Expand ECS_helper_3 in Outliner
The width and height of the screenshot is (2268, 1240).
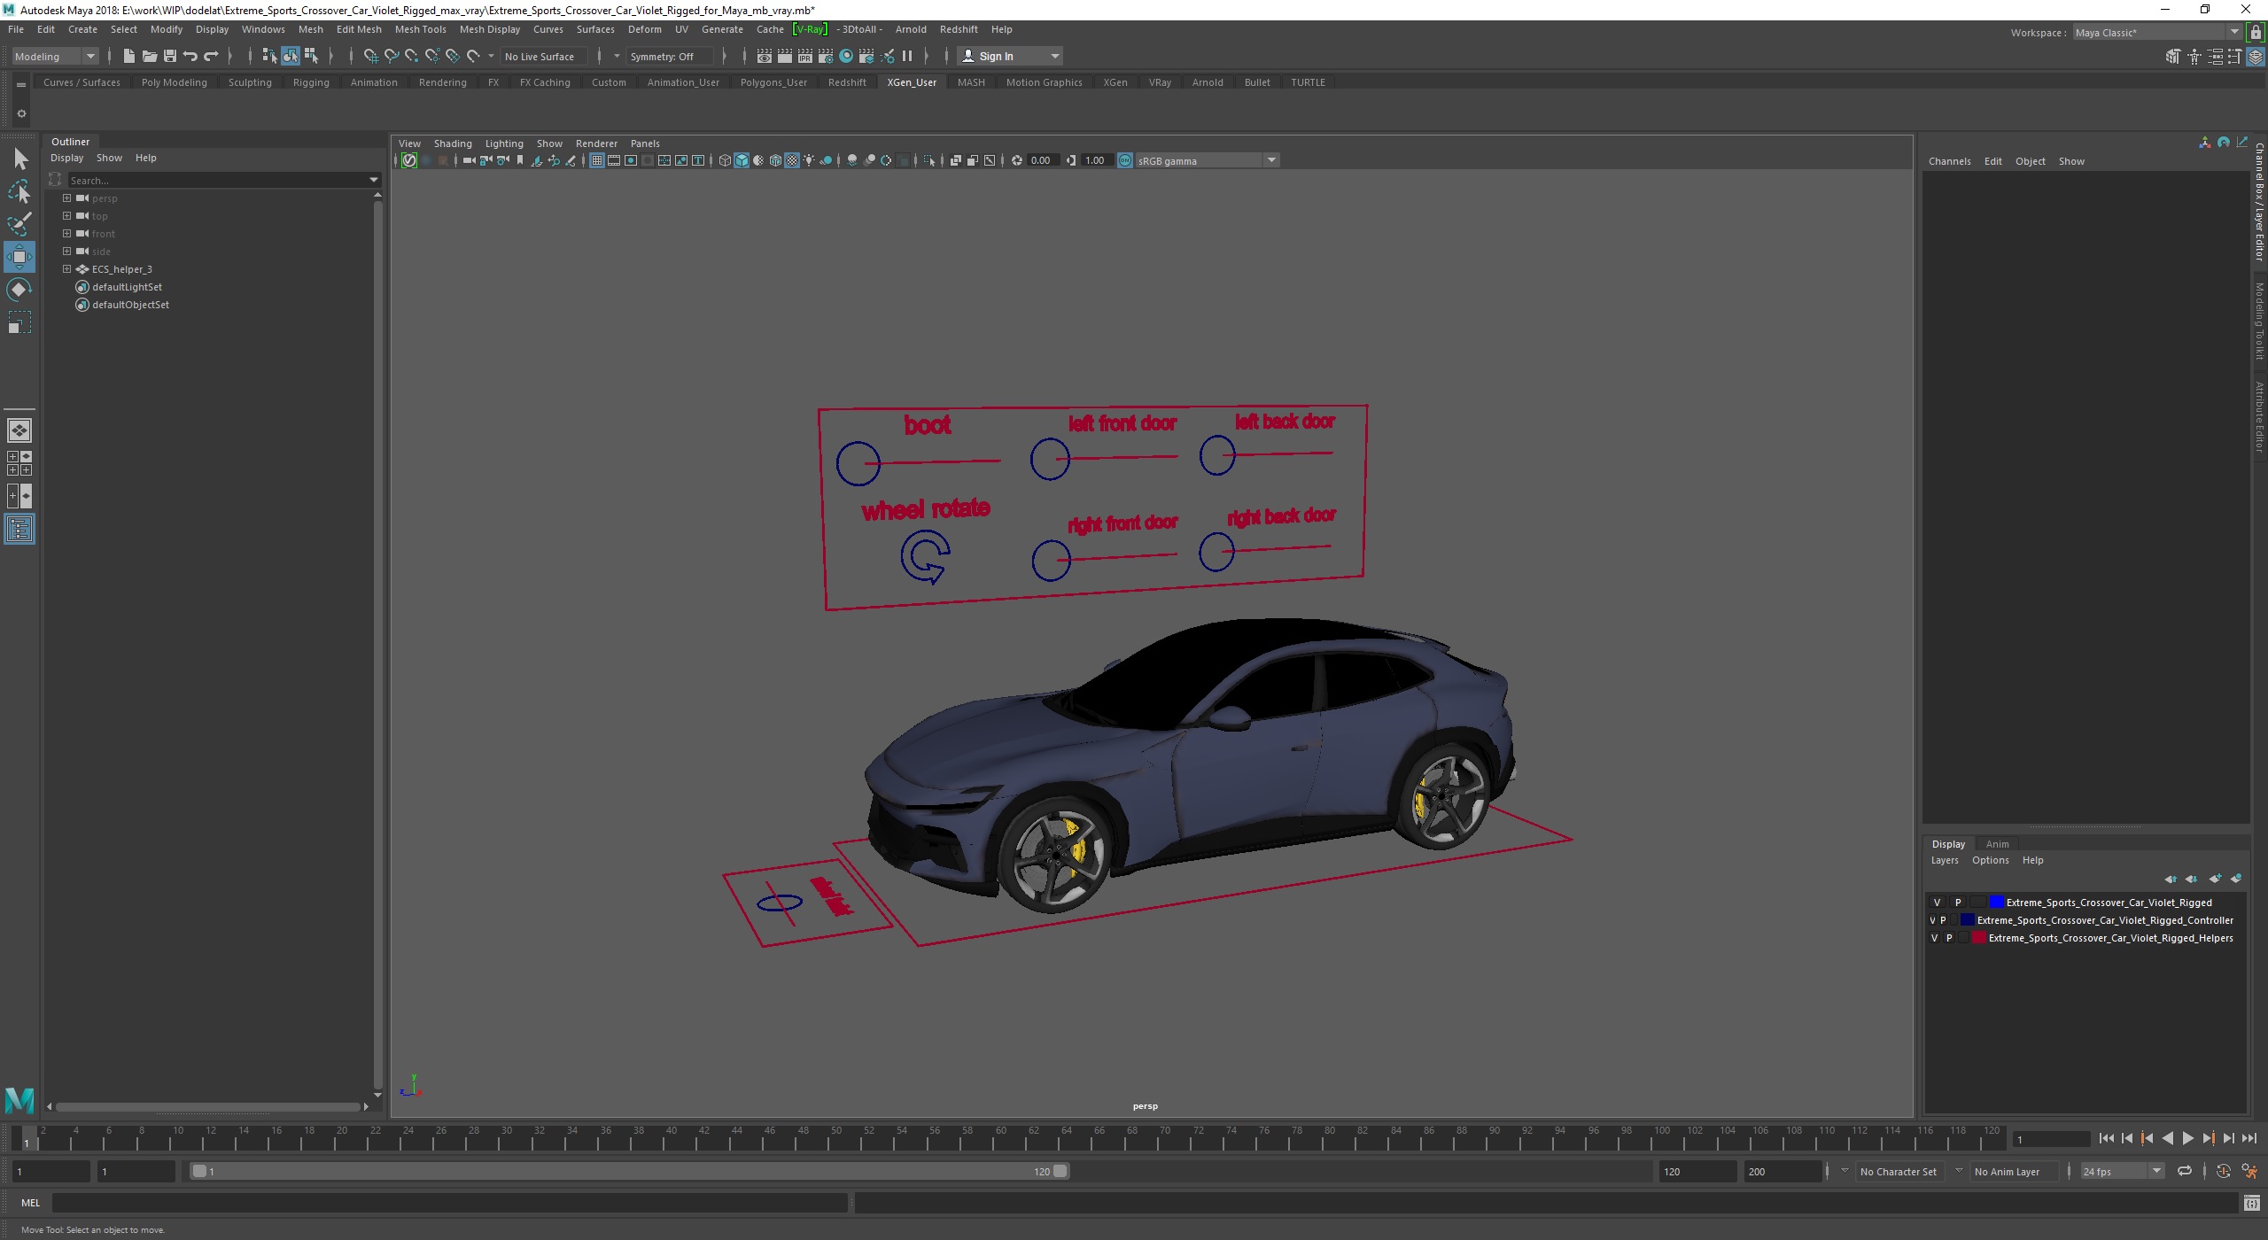click(66, 269)
